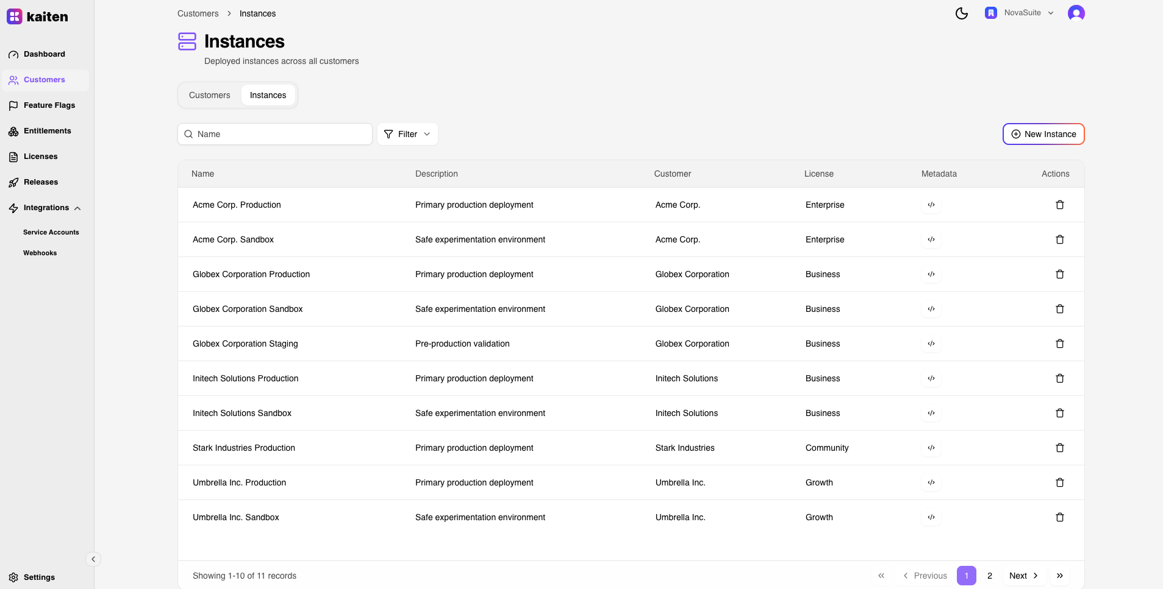
Task: Switch to the Customers tab
Action: point(209,95)
